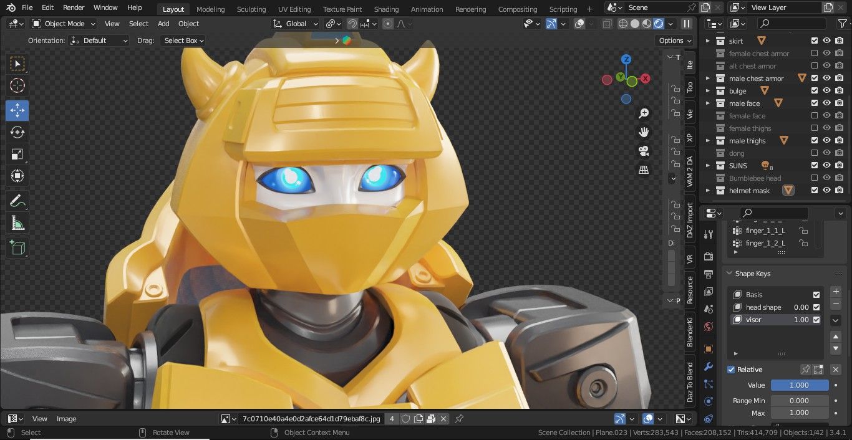852x440 pixels.
Task: Click the shape key Max field
Action: point(800,413)
